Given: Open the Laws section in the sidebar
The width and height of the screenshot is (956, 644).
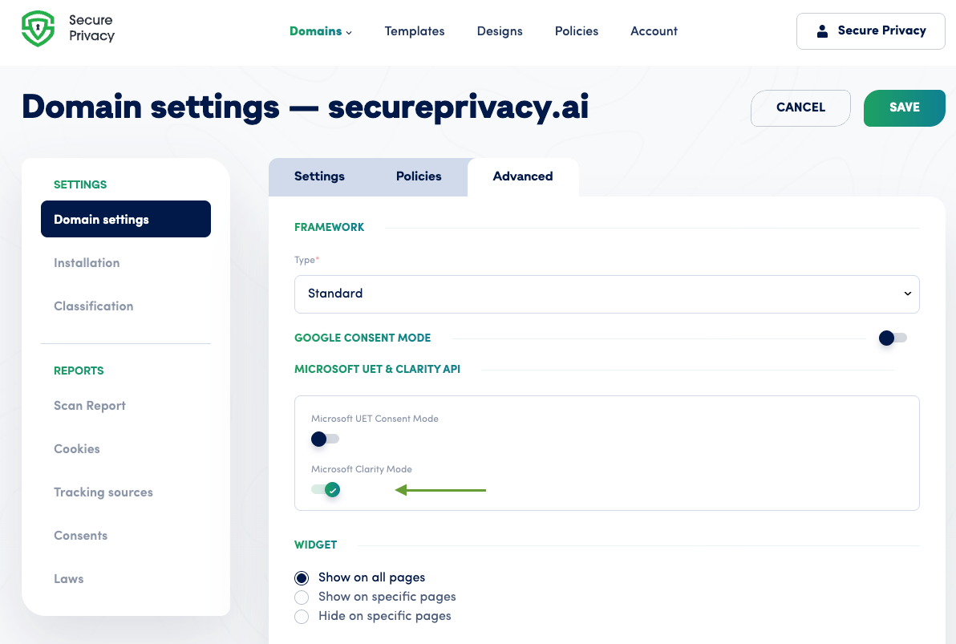Looking at the screenshot, I should [x=69, y=579].
